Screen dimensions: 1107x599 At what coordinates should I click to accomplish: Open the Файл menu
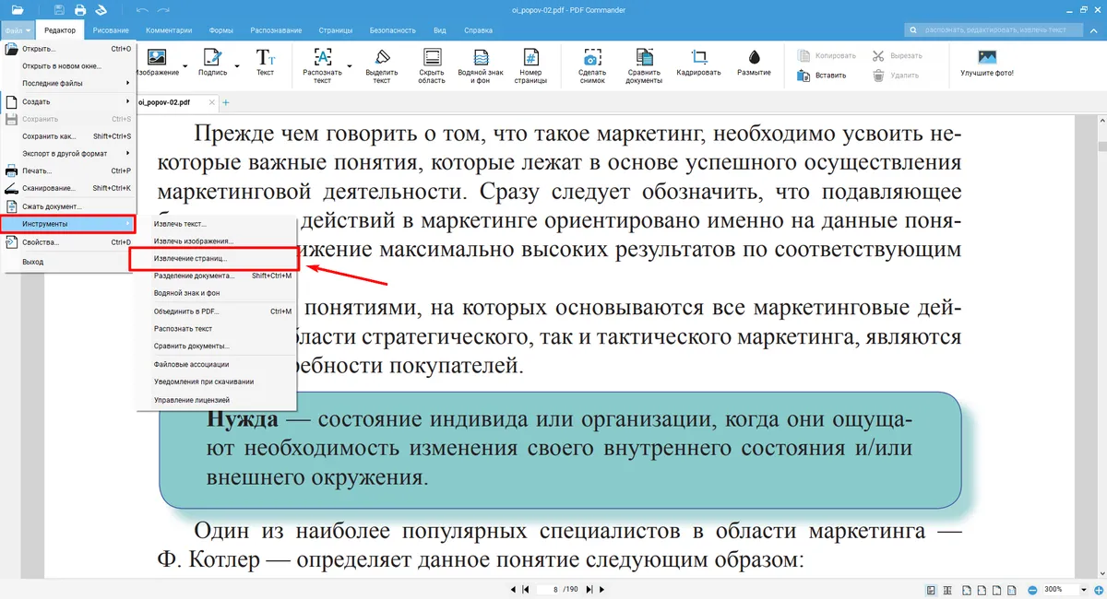pos(18,30)
